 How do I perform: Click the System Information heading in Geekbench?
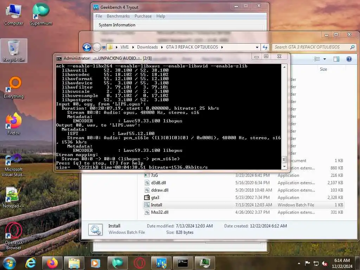click(x=117, y=25)
